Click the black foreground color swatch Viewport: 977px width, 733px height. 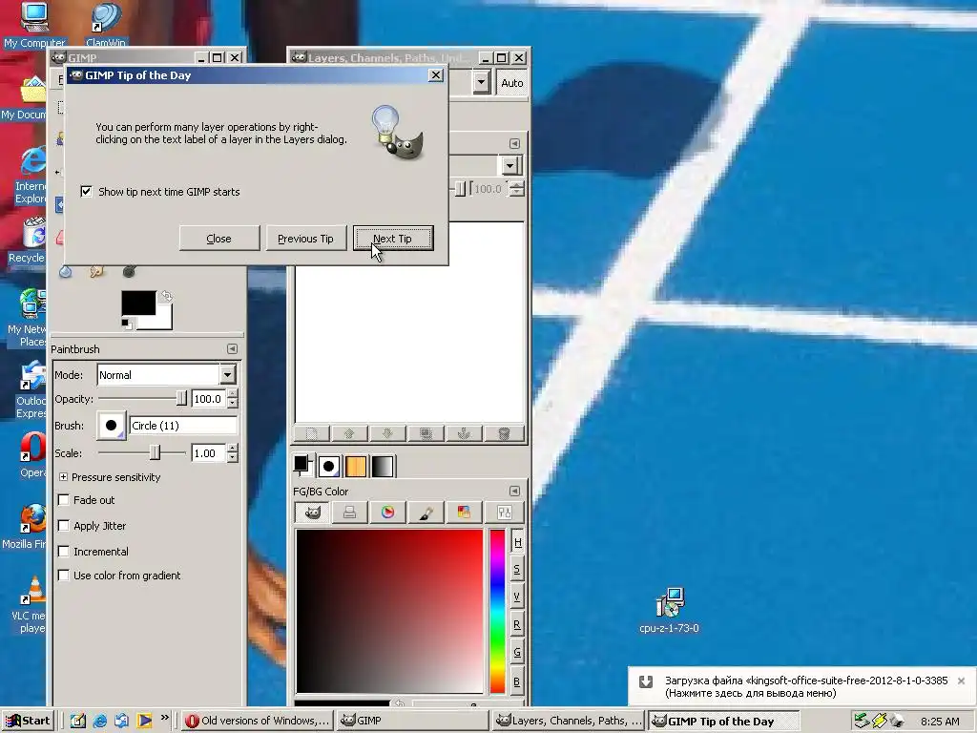[x=138, y=303]
